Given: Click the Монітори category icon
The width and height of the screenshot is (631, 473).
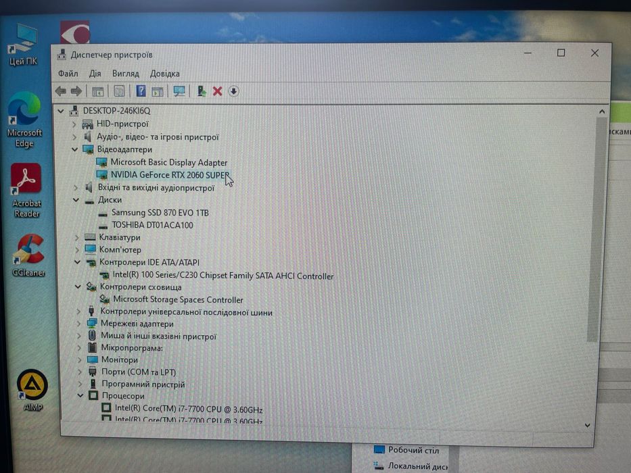Looking at the screenshot, I should (93, 359).
